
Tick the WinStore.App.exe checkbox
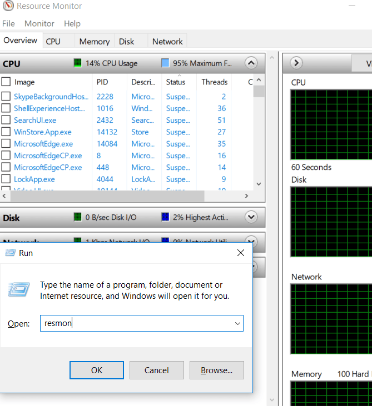pos(6,132)
